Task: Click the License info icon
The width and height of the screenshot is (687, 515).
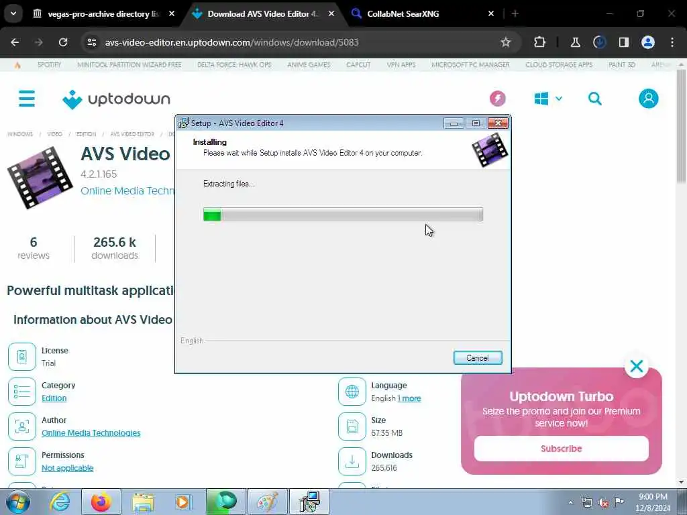Action: [22, 357]
